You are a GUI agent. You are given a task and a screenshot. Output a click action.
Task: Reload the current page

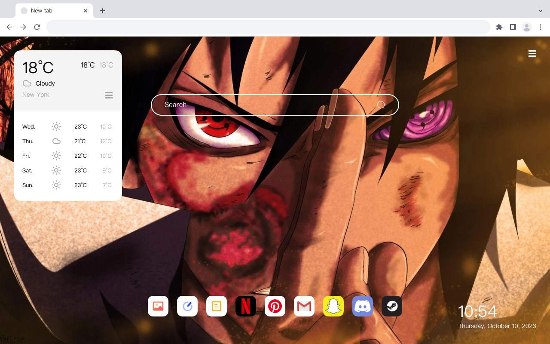coord(37,27)
